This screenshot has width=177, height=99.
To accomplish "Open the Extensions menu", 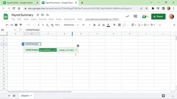I will coord(69,19).
